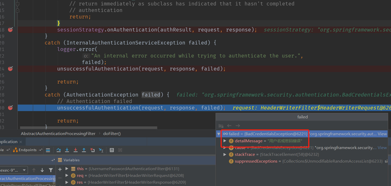Click the Step Out debugger icon

(84, 150)
